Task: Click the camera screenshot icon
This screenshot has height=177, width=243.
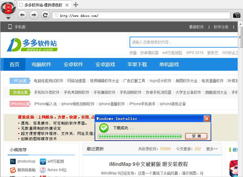Action: coord(237,15)
